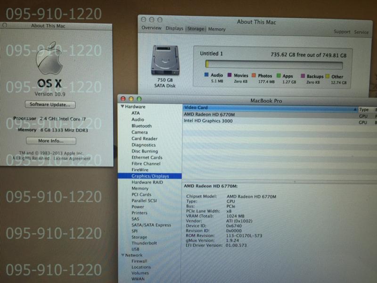The image size is (377, 283).
Task: Minimize the MacBook Pro window with yellow button
Action: pos(131,99)
